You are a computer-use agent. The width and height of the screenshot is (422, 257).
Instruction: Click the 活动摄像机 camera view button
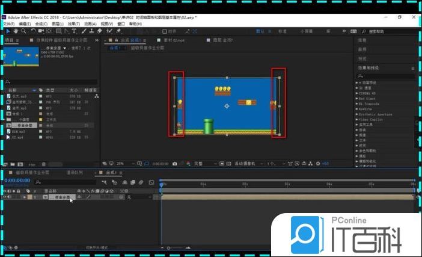point(246,163)
